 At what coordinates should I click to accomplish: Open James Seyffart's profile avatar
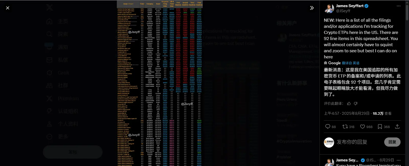[329, 8]
